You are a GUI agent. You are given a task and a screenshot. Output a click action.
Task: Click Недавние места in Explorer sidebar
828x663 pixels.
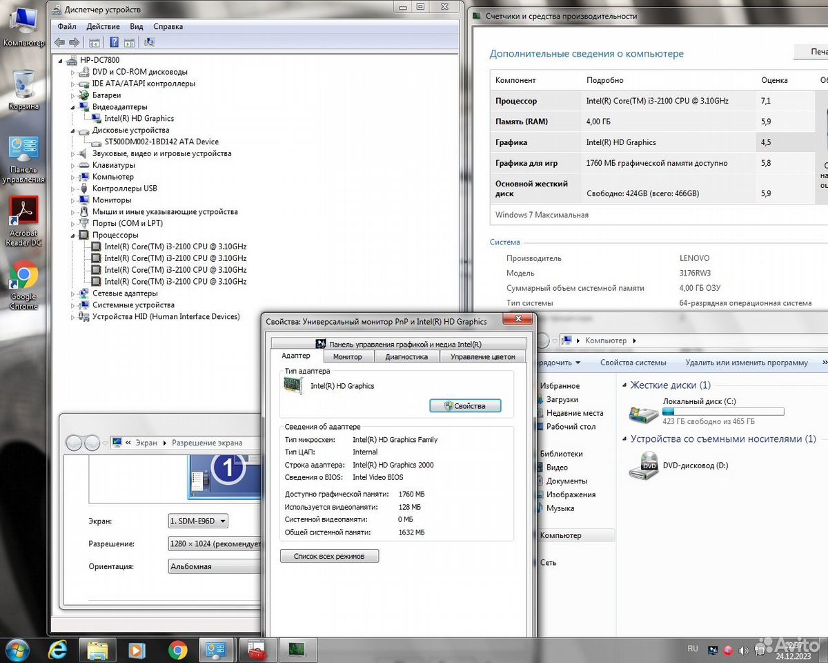(575, 413)
